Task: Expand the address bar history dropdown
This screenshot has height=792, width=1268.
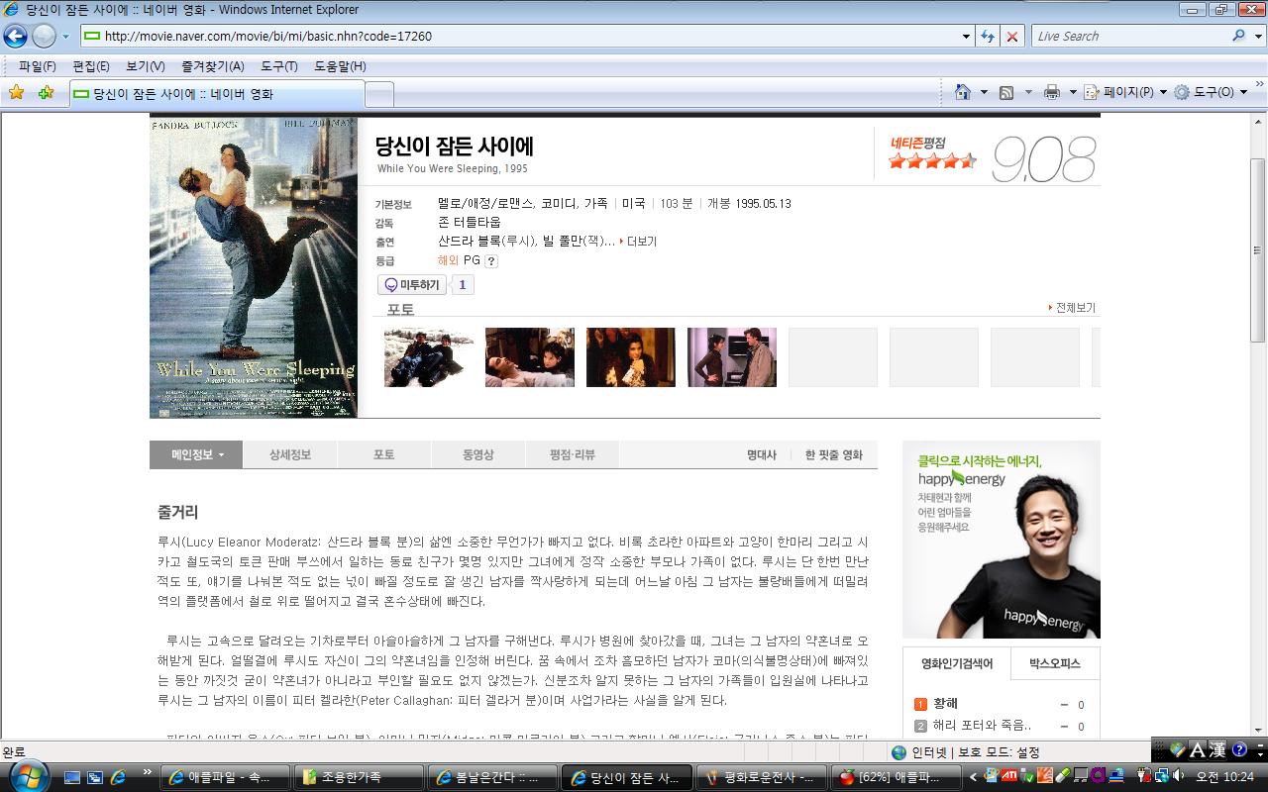Action: (967, 37)
